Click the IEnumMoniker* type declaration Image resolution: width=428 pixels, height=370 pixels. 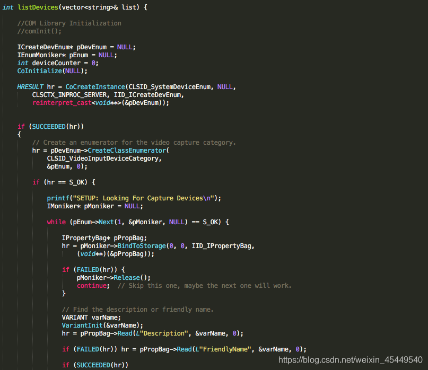(x=41, y=55)
